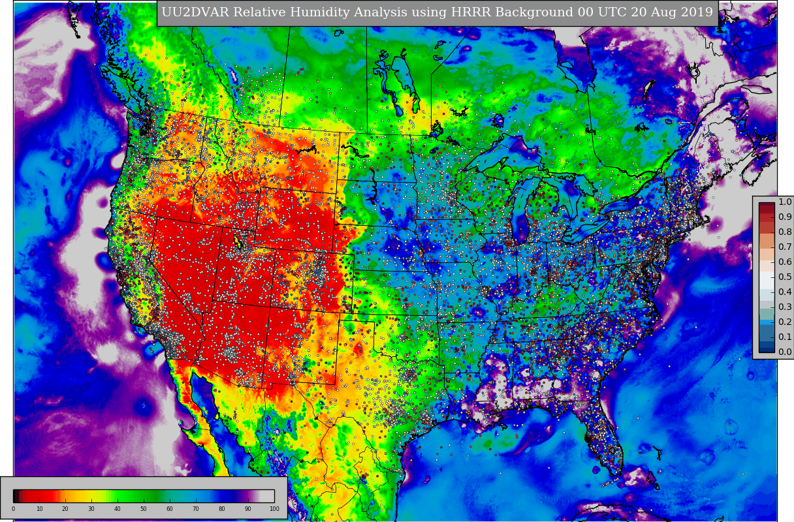Click the 0.2 label on right colorbar
Screen dimensions: 794x522
[785, 322]
